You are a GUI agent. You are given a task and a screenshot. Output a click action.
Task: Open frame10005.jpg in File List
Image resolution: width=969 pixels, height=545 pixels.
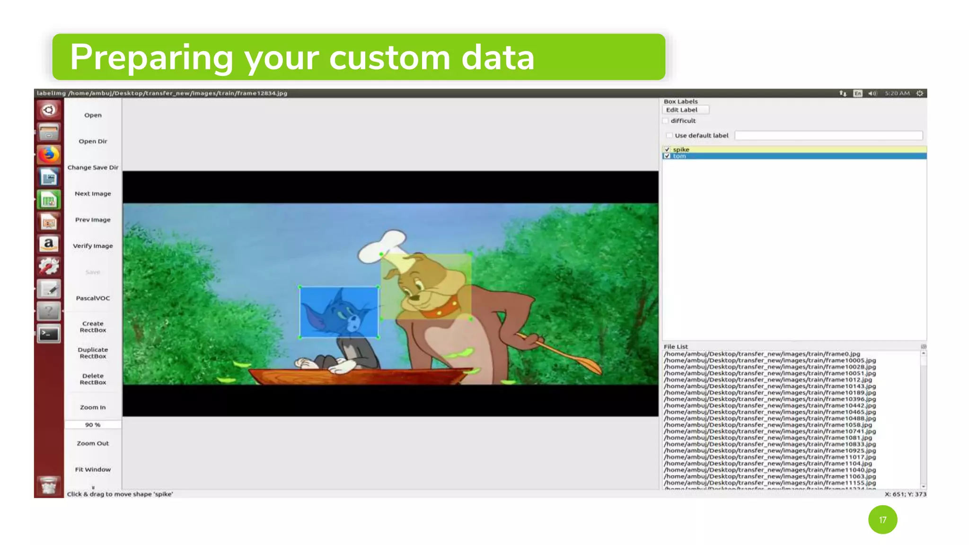pos(770,360)
